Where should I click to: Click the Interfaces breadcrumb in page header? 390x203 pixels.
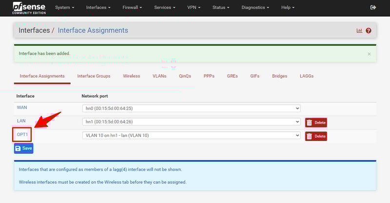(x=34, y=30)
